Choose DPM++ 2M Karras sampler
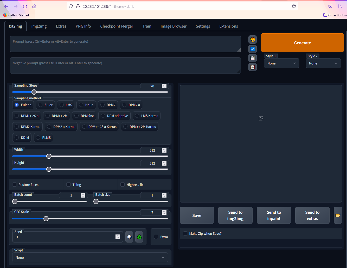347x268 pixels. pos(140,127)
